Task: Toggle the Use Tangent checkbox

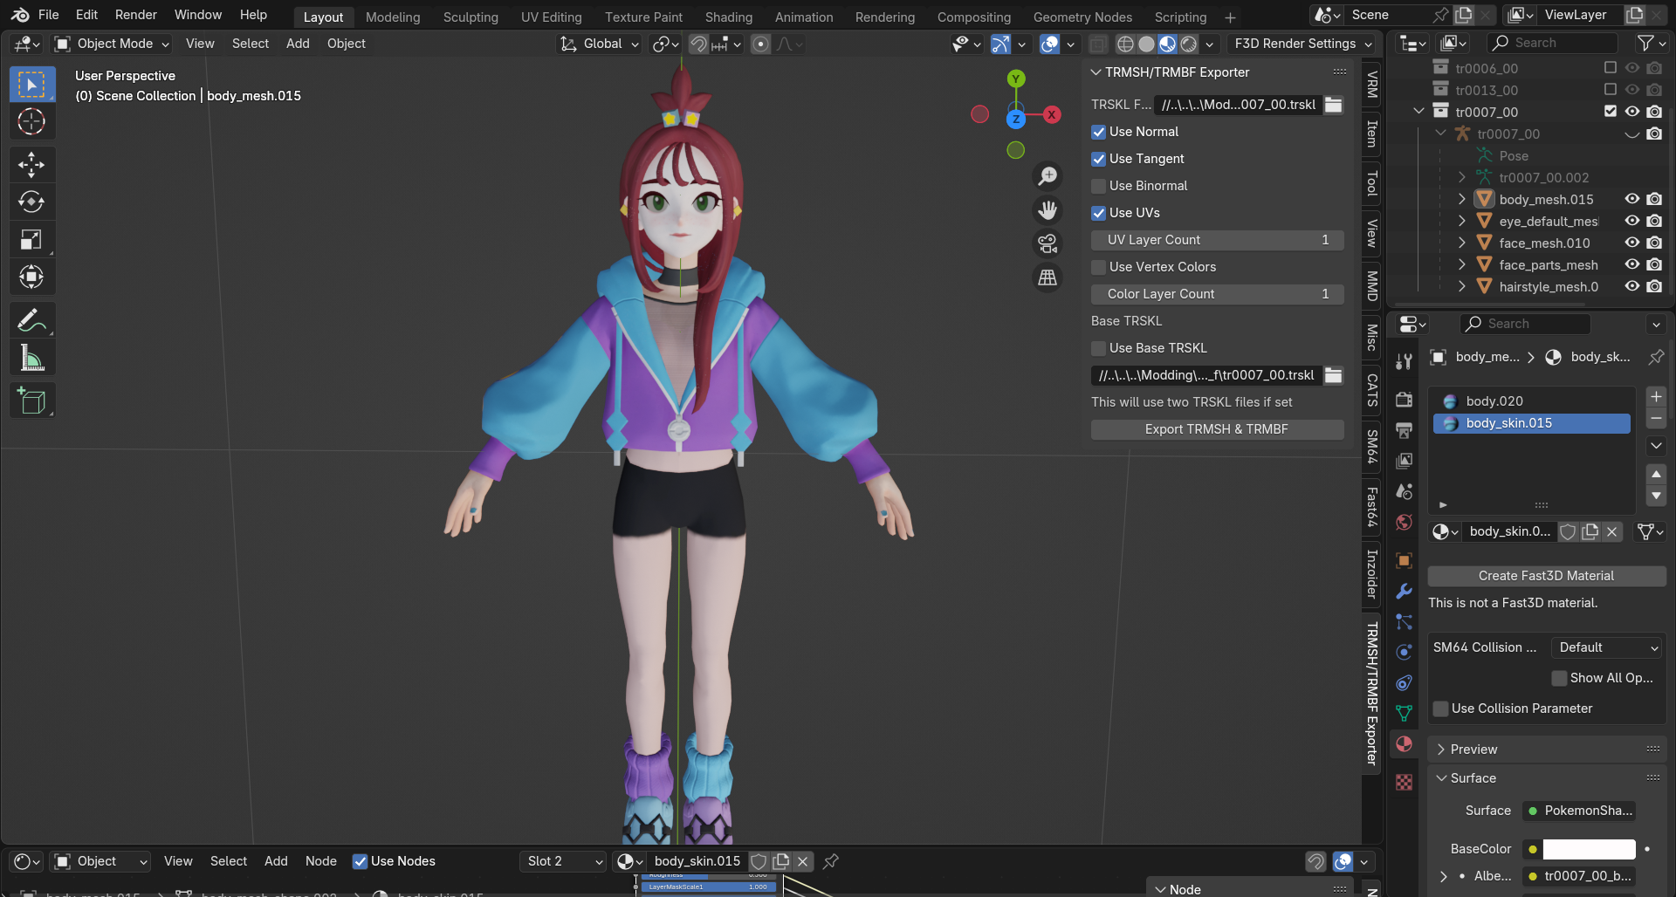Action: pyautogui.click(x=1099, y=159)
